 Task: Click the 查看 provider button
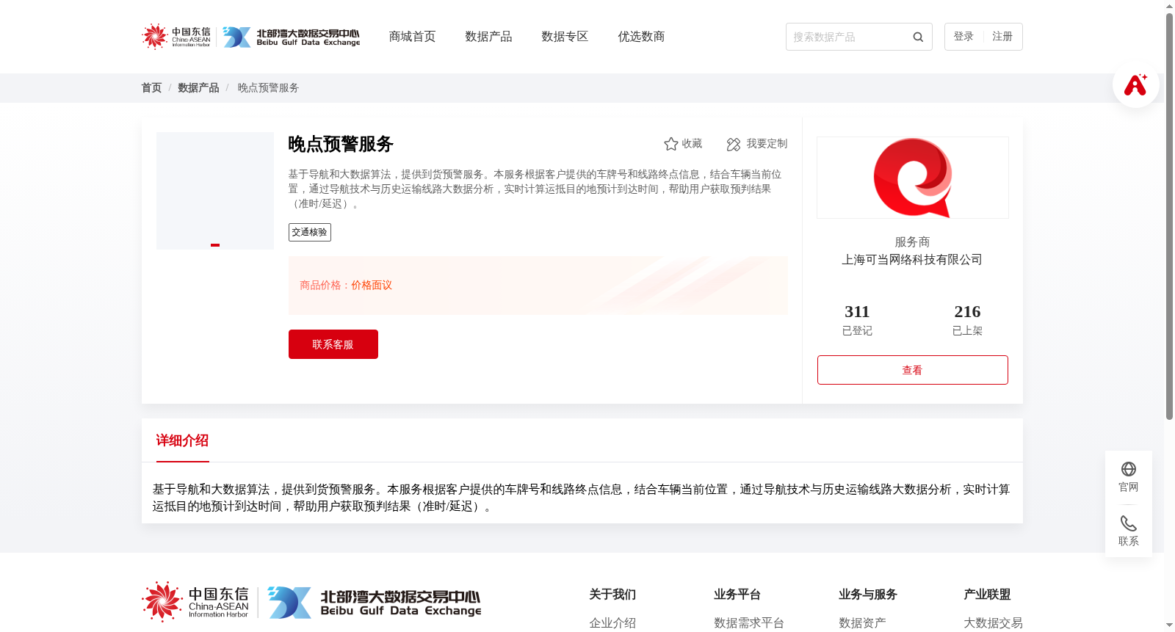[x=913, y=370]
